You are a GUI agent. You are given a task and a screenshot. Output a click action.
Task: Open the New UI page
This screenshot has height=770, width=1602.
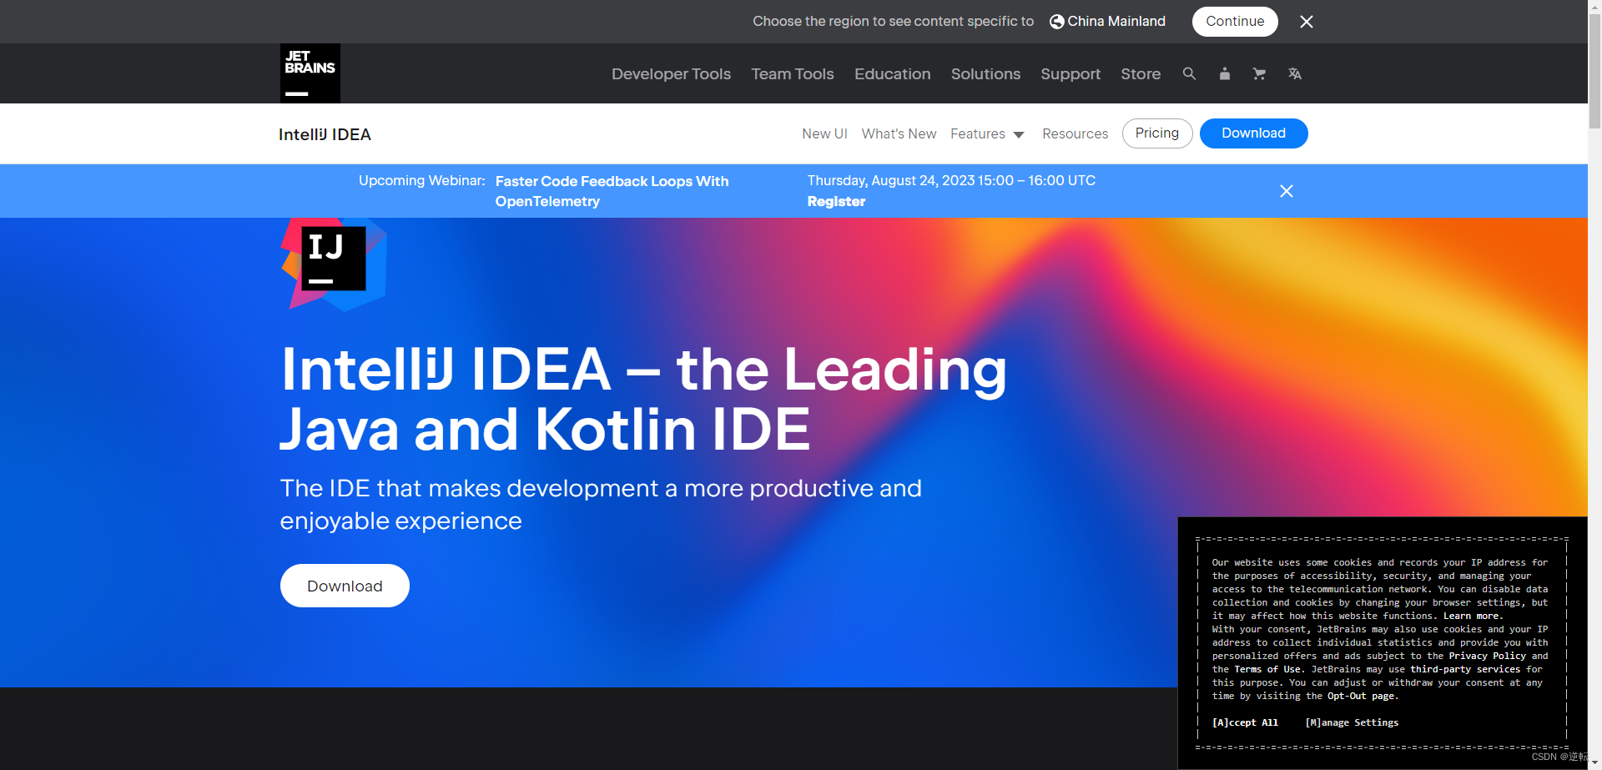pyautogui.click(x=824, y=133)
